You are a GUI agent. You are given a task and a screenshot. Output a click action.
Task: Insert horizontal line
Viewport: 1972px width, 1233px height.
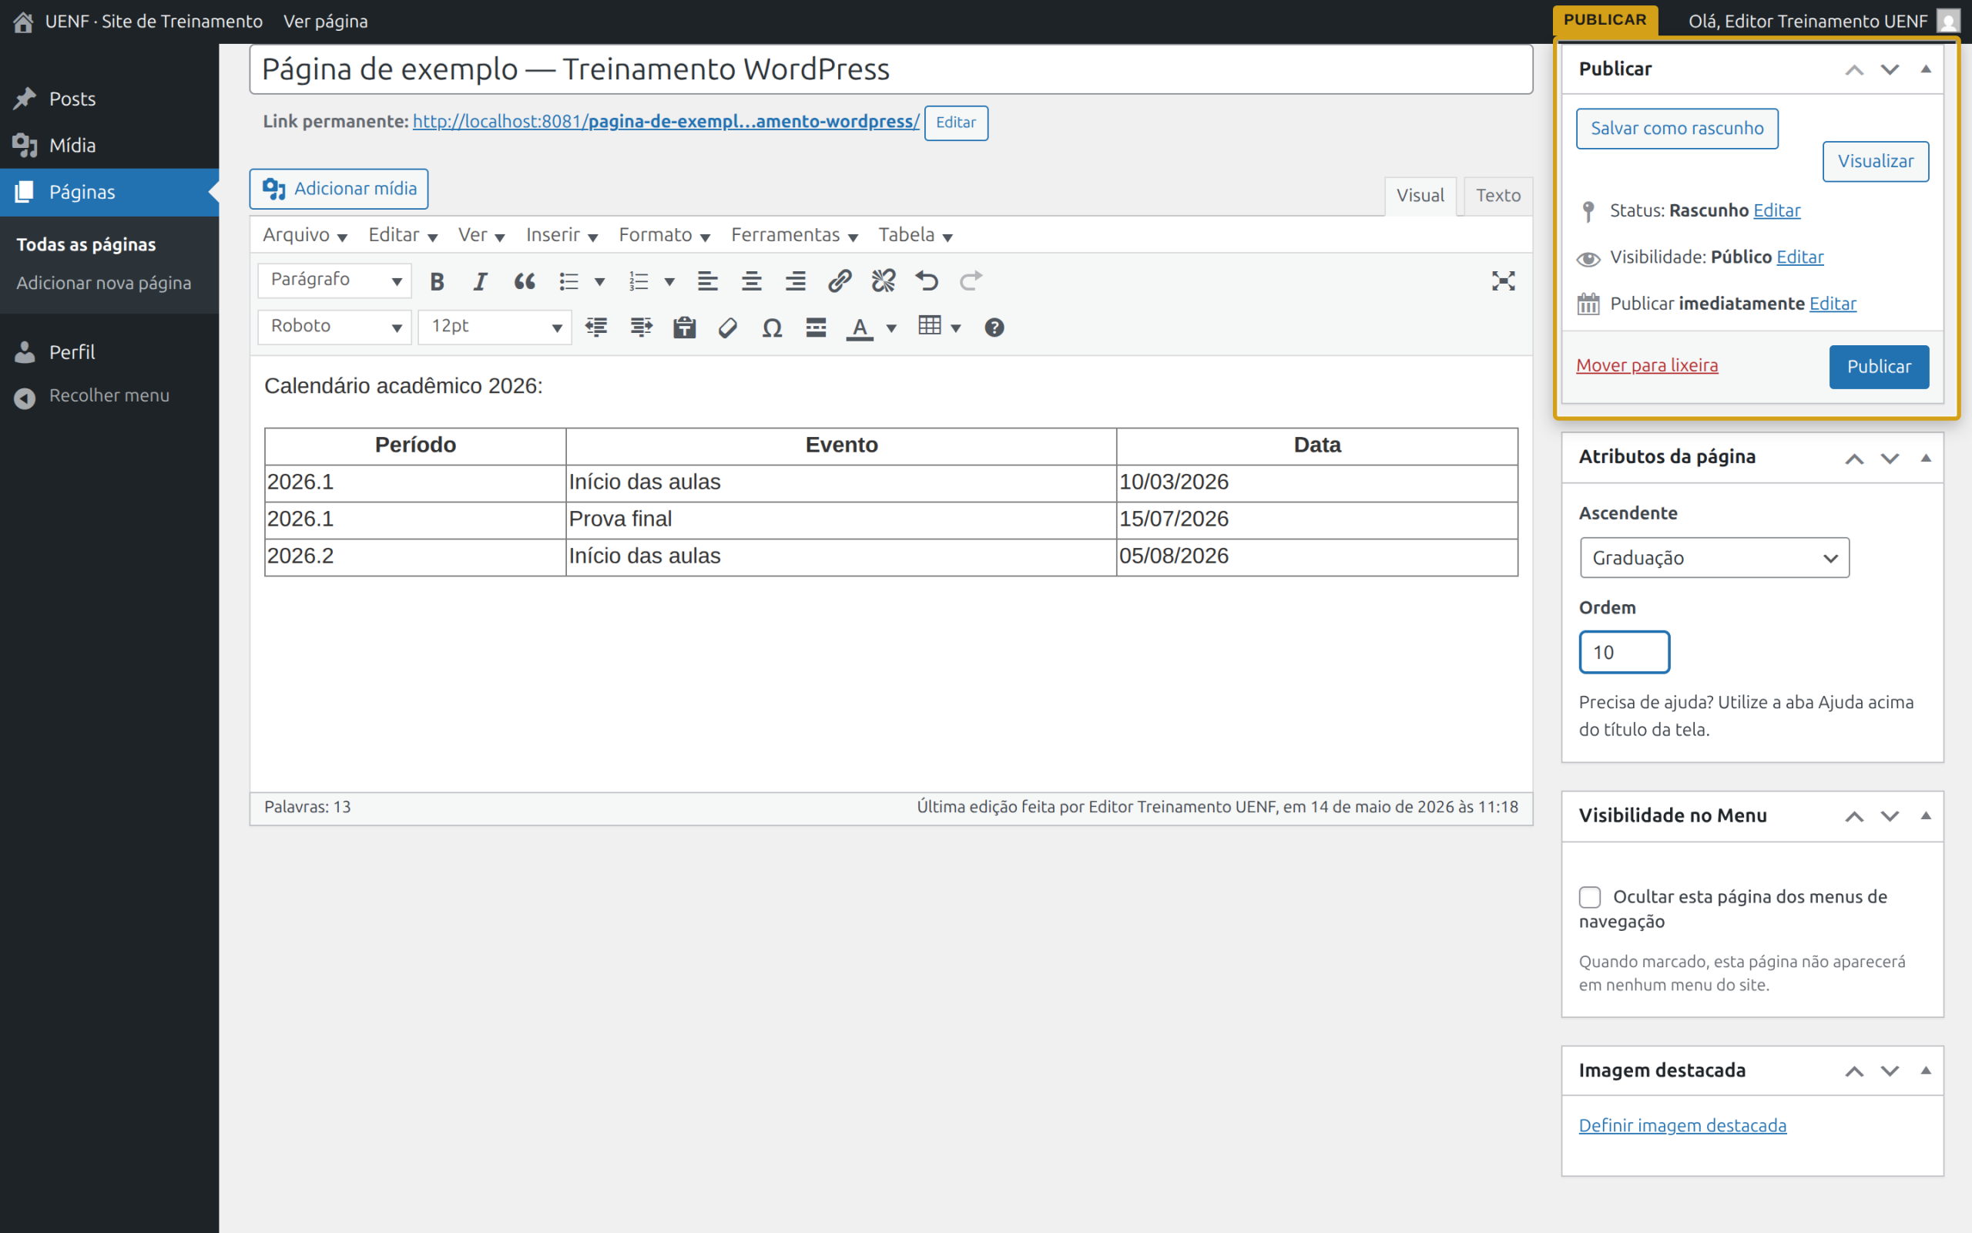coord(816,328)
